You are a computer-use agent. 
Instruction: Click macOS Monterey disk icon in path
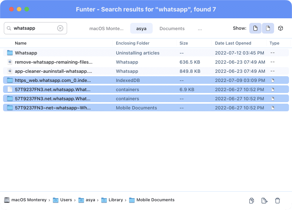click(7, 200)
